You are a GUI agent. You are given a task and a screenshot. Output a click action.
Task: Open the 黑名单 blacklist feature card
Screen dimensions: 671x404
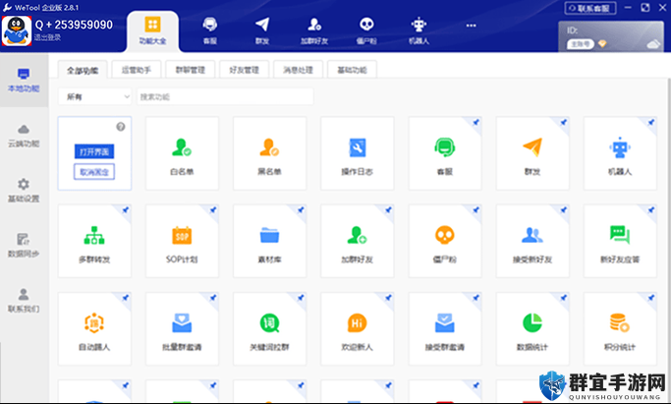pyautogui.click(x=269, y=153)
